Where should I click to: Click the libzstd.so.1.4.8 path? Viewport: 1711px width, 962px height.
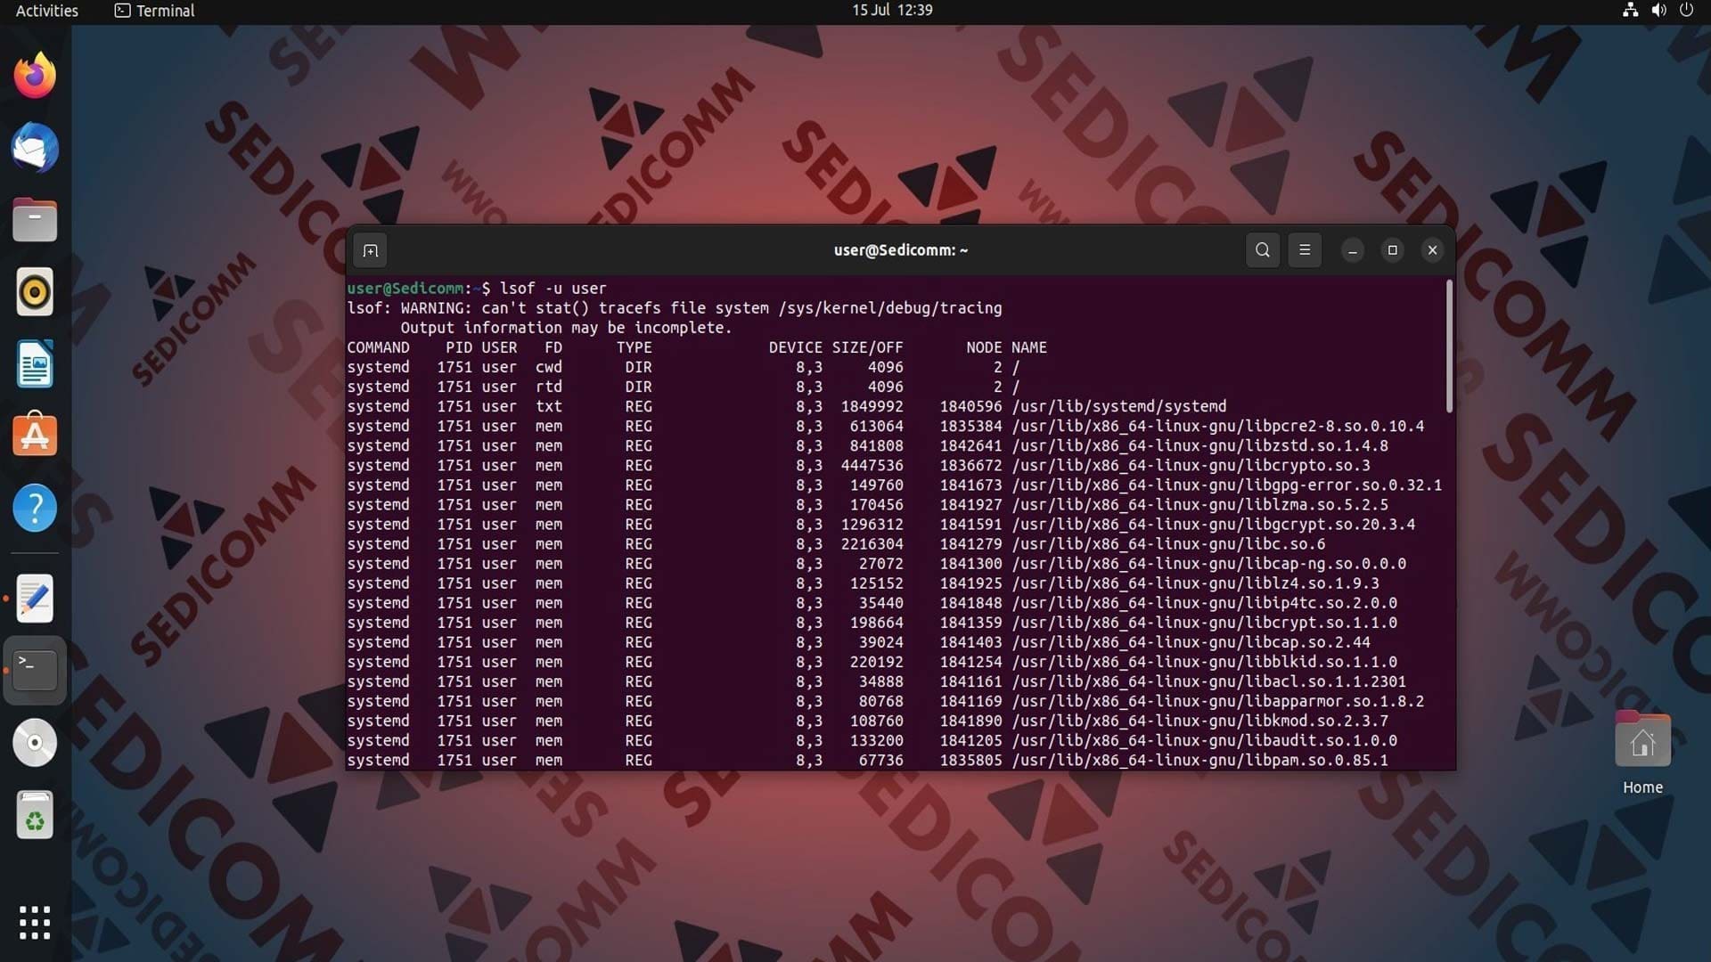point(1200,445)
